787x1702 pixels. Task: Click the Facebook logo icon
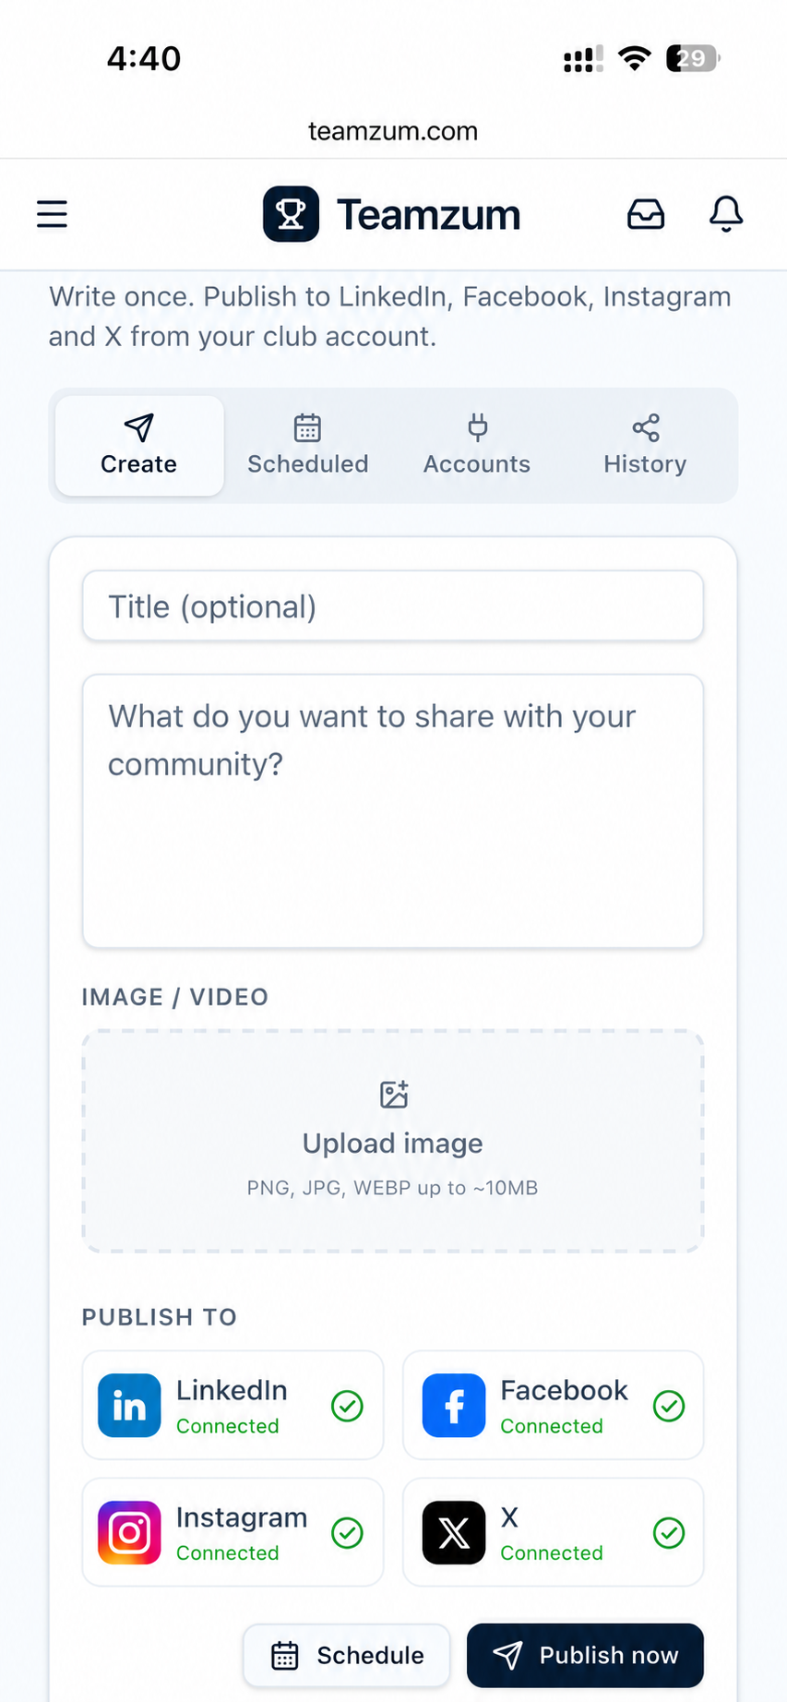pyautogui.click(x=454, y=1406)
